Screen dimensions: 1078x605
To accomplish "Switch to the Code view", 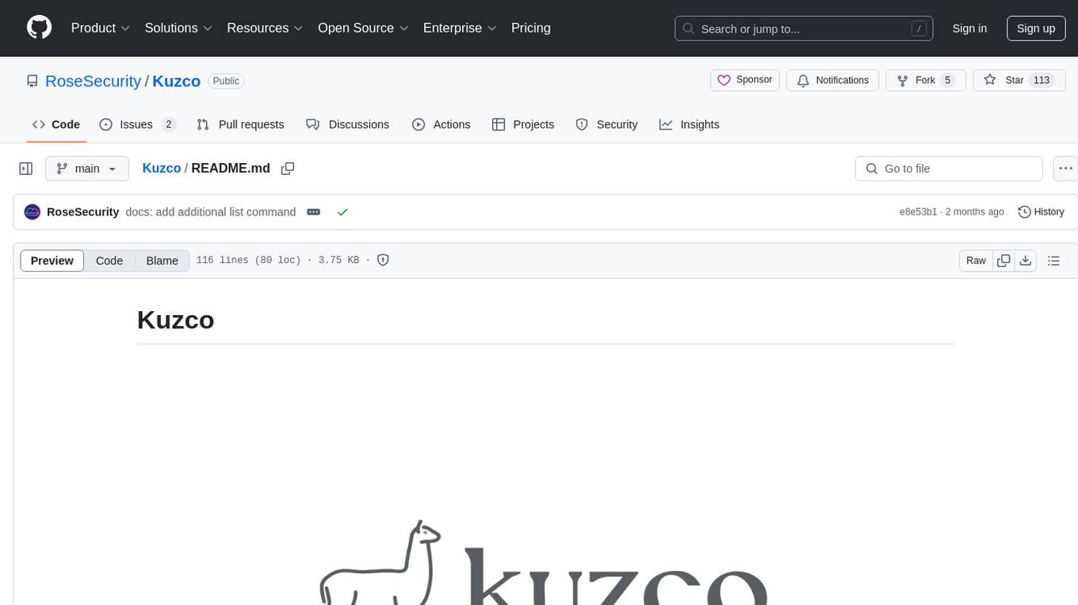I will click(x=109, y=261).
